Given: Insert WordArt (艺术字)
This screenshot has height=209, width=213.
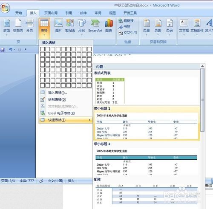Looking at the screenshot, I should [x=209, y=27].
